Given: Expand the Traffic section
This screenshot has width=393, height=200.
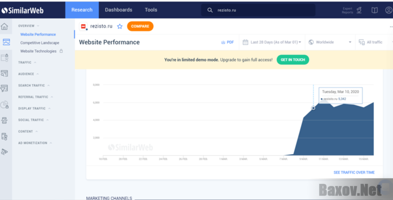Looking at the screenshot, I should pos(27,62).
